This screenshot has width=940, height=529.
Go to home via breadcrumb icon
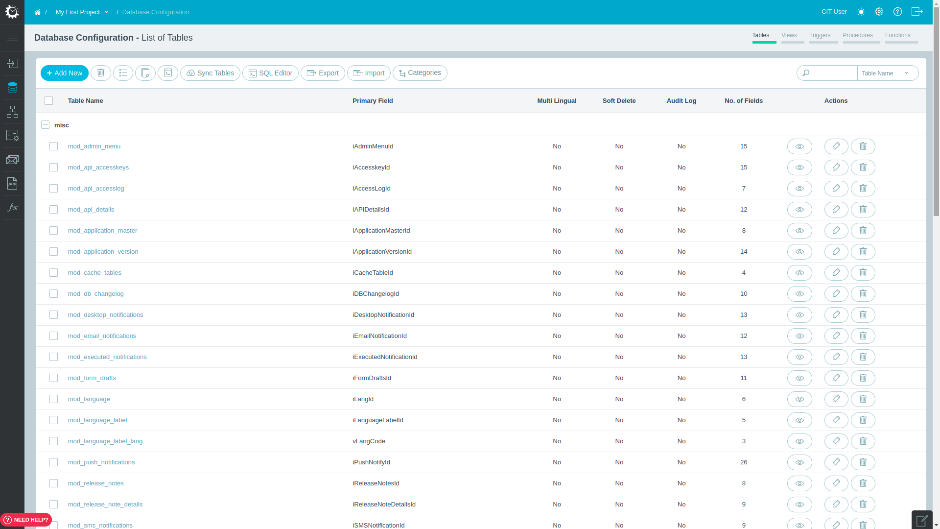pos(38,12)
